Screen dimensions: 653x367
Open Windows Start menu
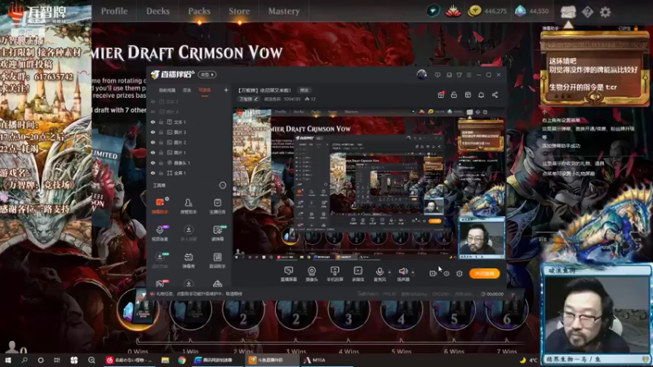coord(8,360)
